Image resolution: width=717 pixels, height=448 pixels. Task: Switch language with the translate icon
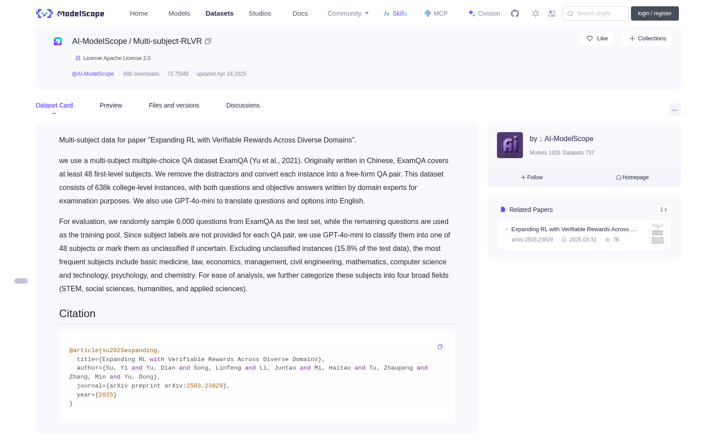[552, 13]
